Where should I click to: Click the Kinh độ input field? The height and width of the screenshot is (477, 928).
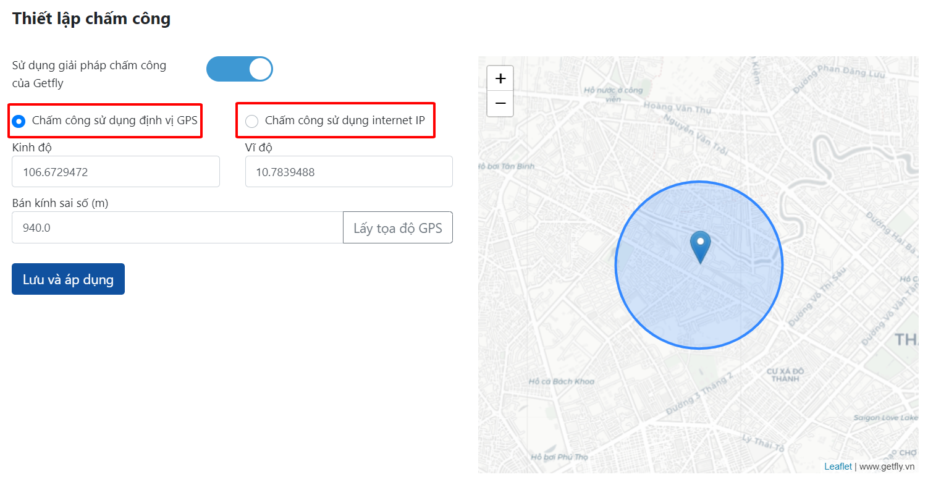(116, 172)
